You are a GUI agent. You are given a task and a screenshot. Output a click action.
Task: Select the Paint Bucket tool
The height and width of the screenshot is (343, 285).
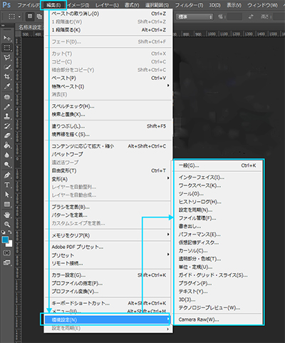(7, 145)
